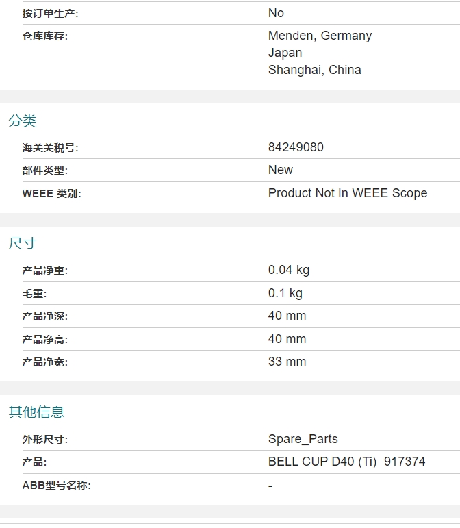
Task: Click the 产品净高 40 mm value
Action: [x=287, y=339]
